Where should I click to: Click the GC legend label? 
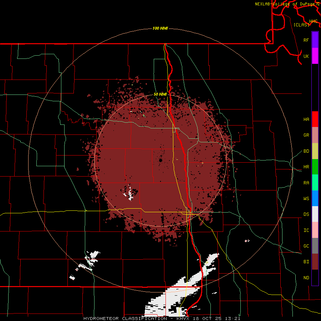tap(306, 246)
